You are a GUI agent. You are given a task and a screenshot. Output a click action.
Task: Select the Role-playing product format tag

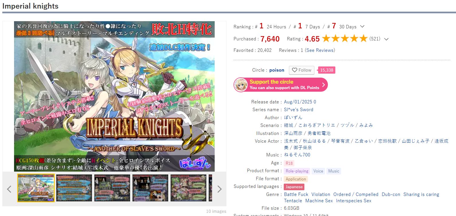(297, 171)
